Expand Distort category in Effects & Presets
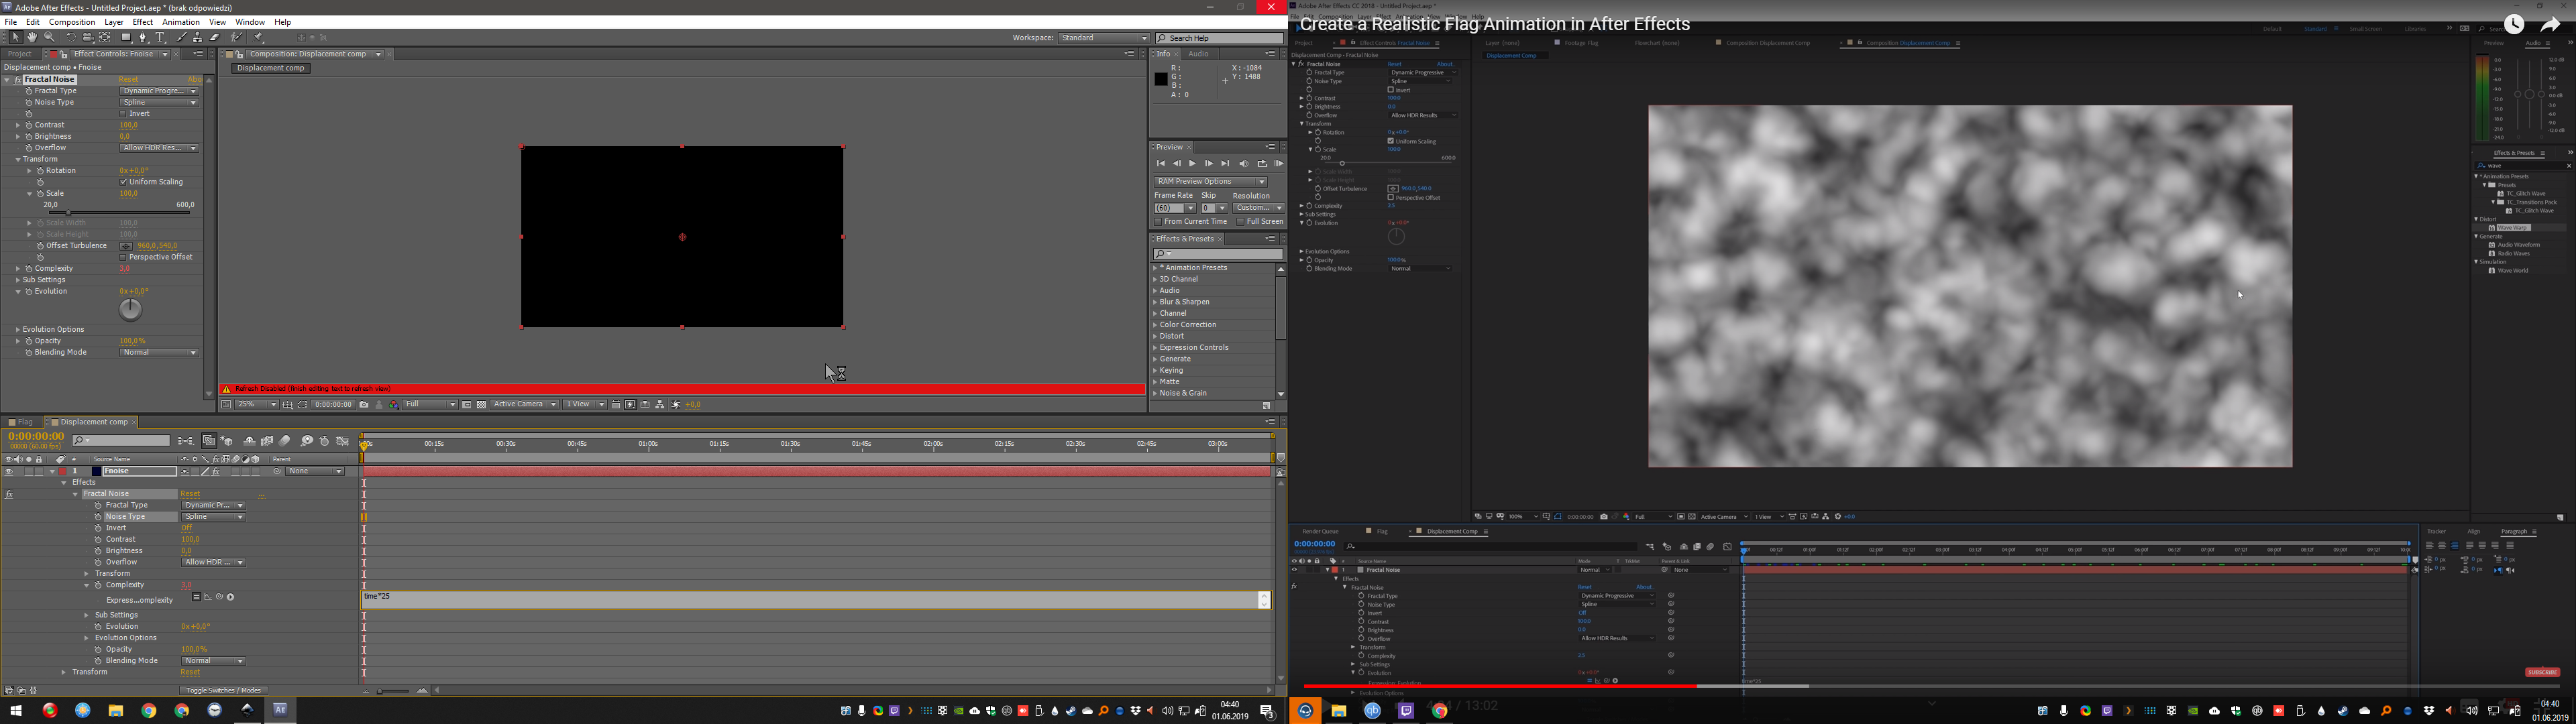This screenshot has height=724, width=2576. tap(1155, 336)
